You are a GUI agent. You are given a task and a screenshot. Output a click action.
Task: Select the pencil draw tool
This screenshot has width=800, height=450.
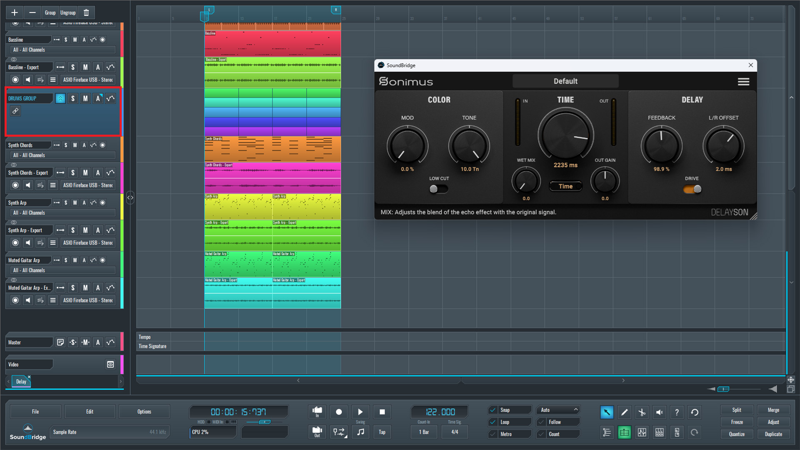click(624, 412)
